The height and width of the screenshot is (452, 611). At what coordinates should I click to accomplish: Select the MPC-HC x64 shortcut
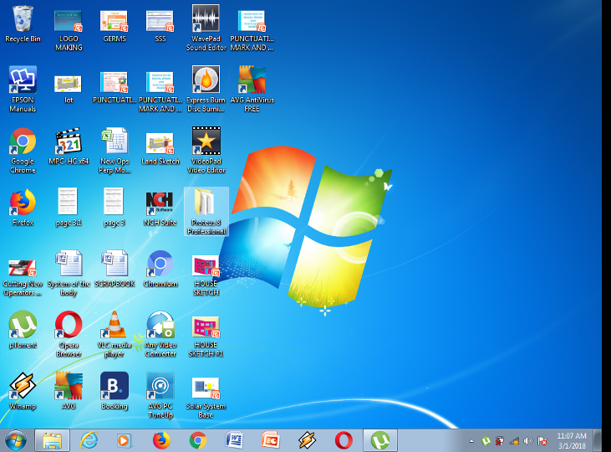(69, 142)
